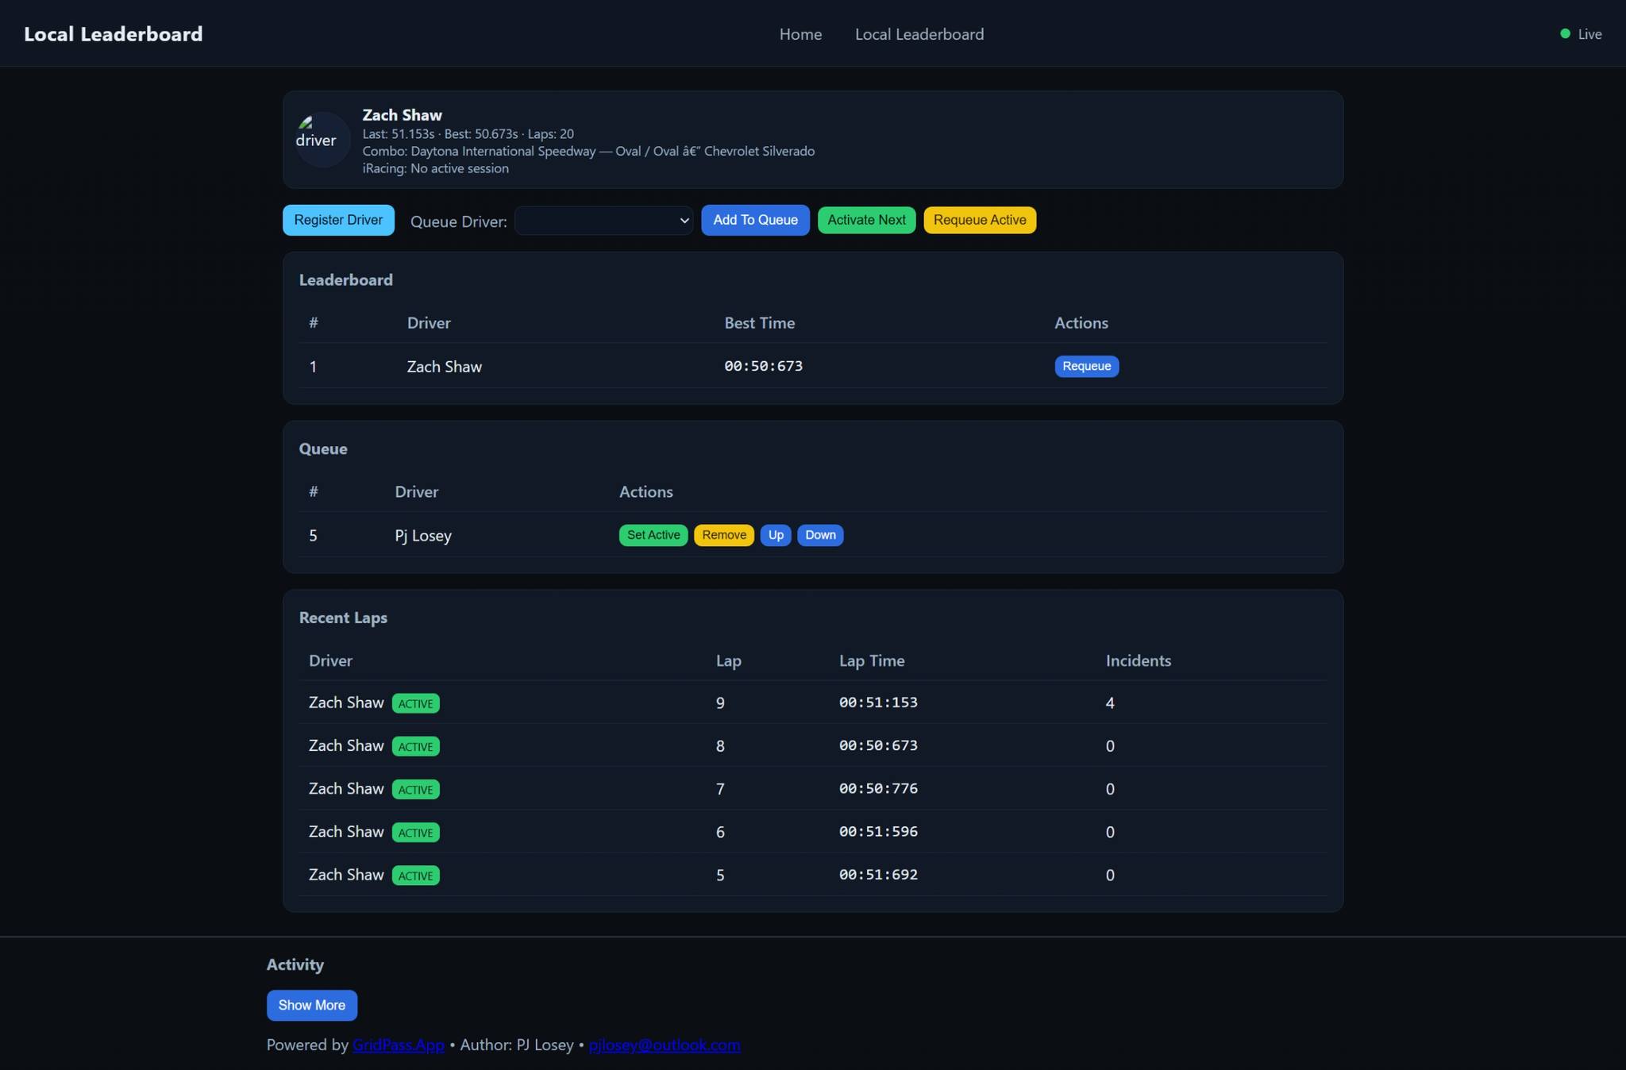Click the Combo Daytona International Speedway line
Viewport: 1626px width, 1070px height.
588,151
